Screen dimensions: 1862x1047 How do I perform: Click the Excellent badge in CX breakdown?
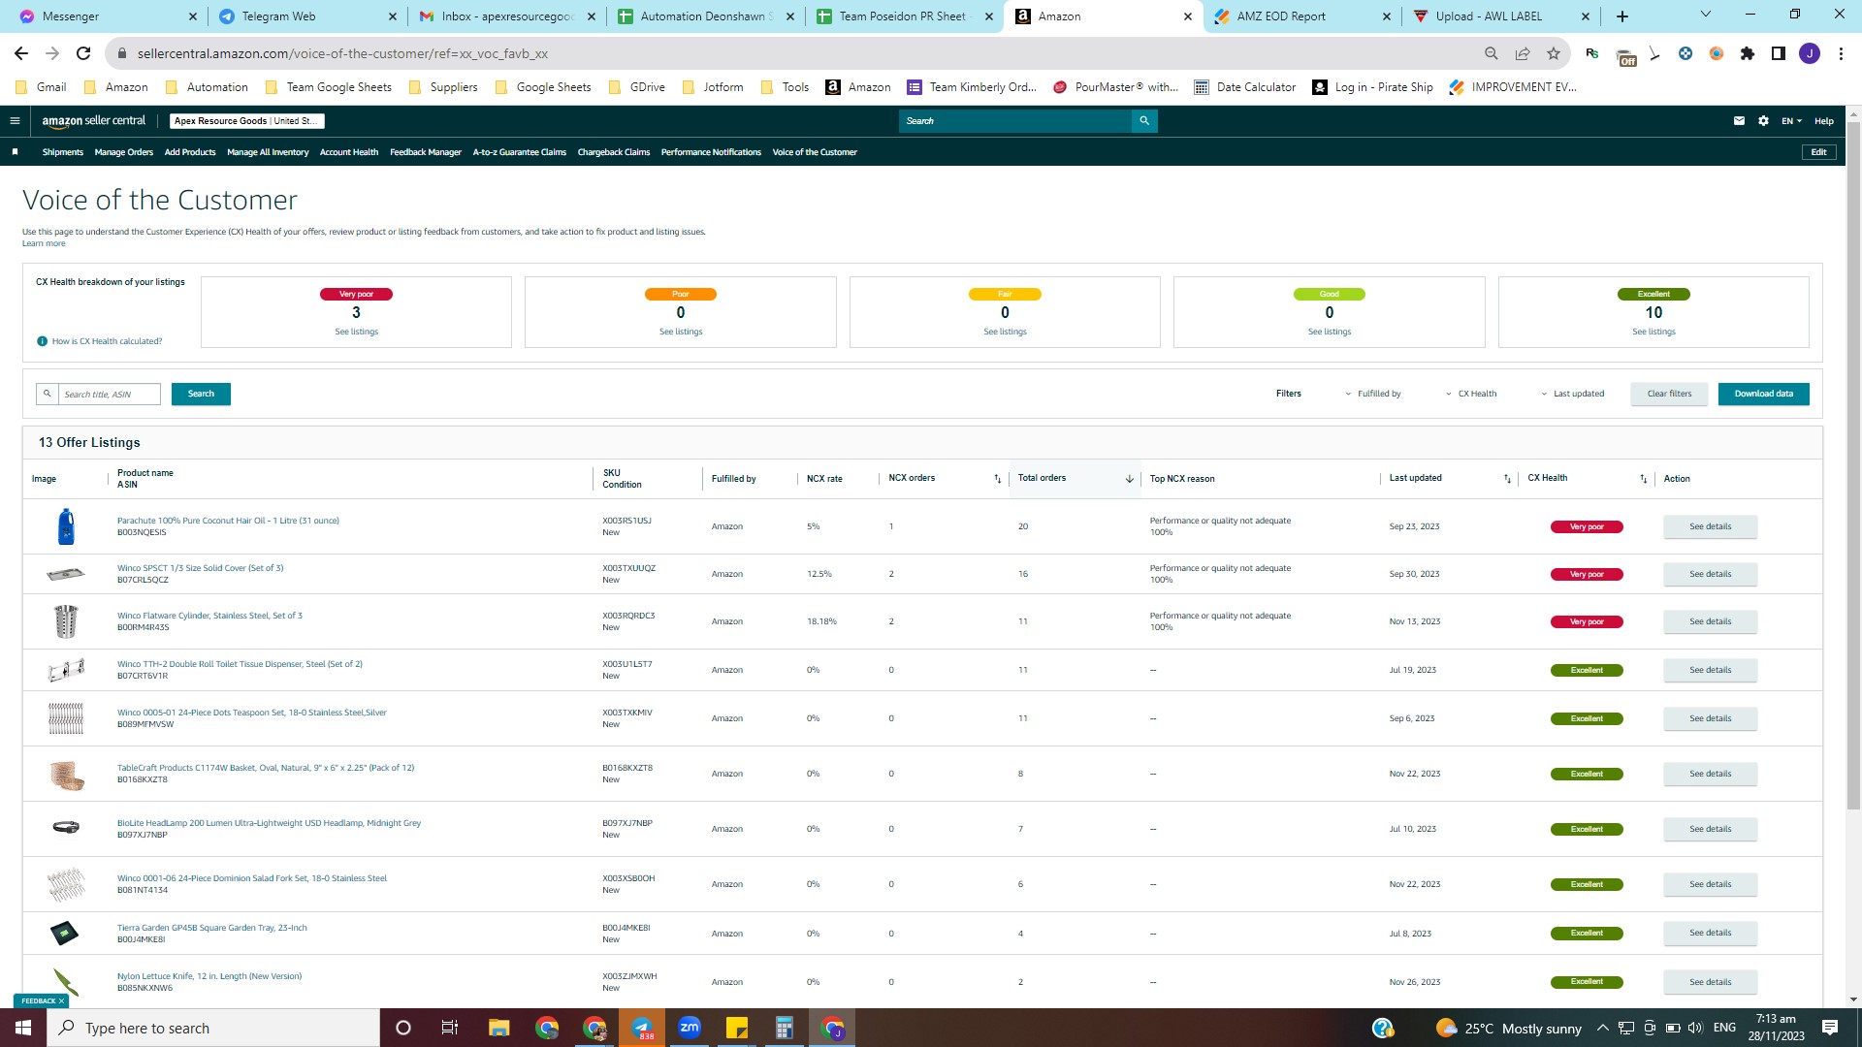click(1653, 294)
